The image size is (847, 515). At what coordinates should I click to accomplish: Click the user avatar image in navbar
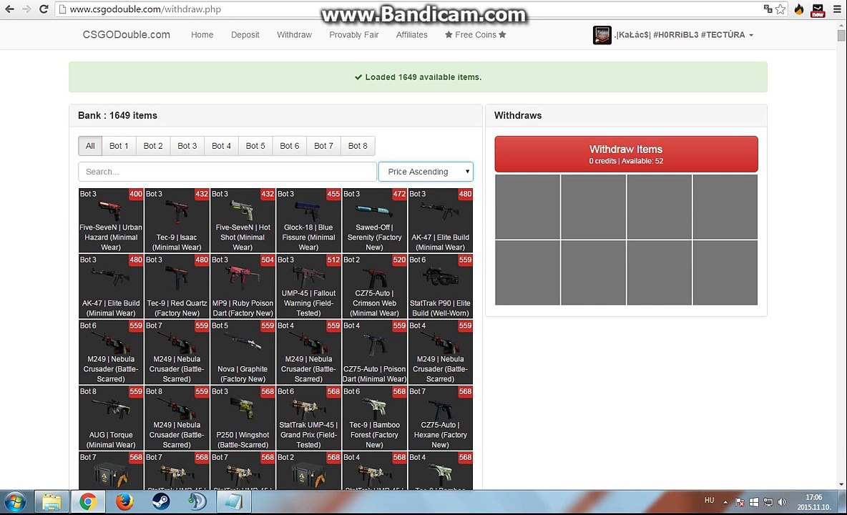click(x=602, y=35)
